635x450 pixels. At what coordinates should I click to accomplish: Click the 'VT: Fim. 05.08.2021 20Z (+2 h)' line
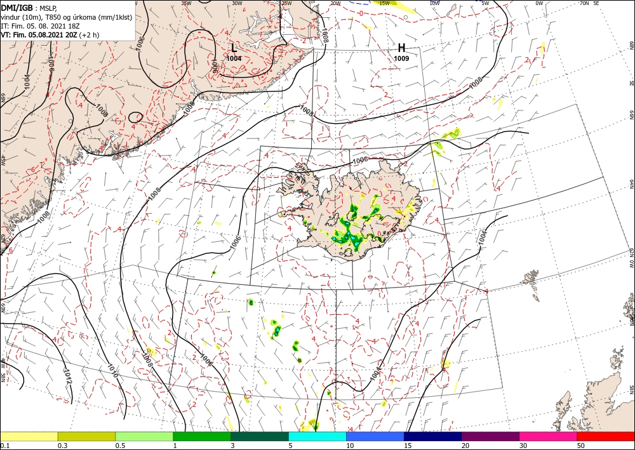[50, 35]
